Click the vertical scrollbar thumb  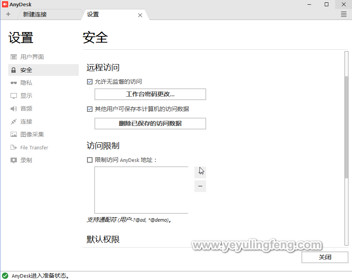(347, 127)
